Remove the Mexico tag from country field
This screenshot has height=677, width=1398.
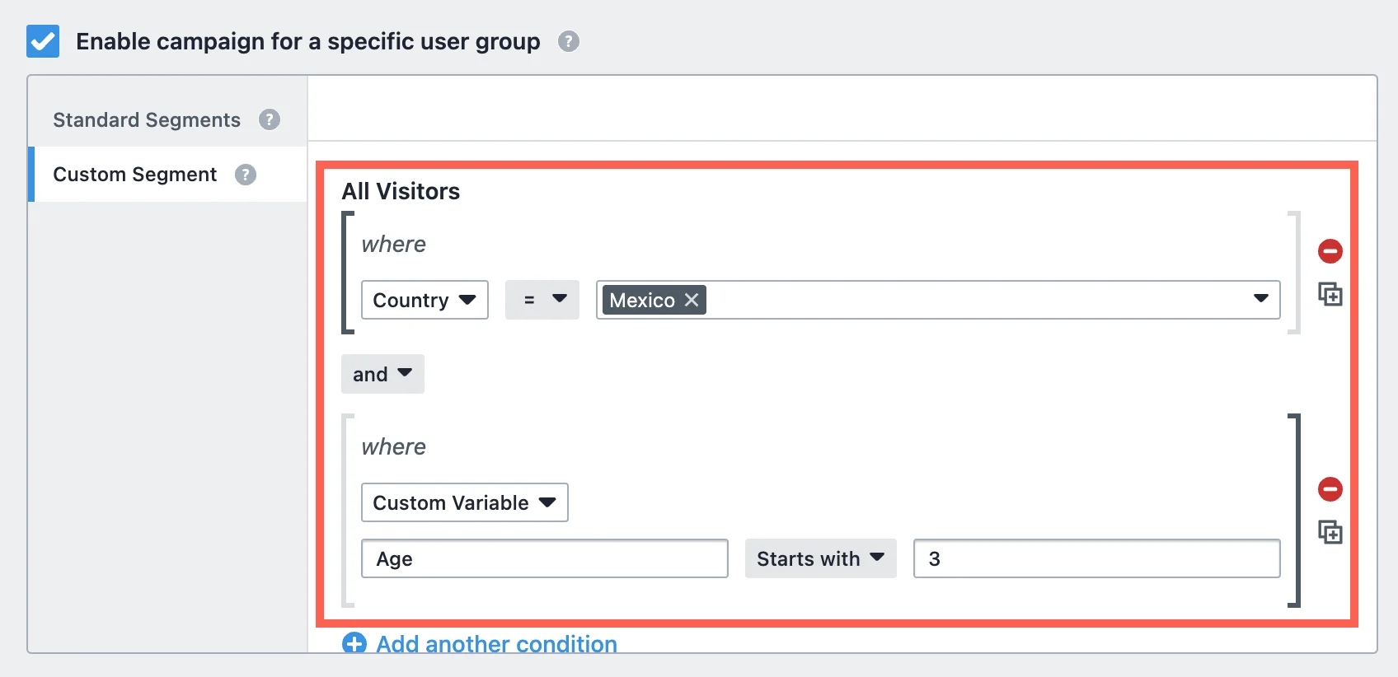pos(692,300)
